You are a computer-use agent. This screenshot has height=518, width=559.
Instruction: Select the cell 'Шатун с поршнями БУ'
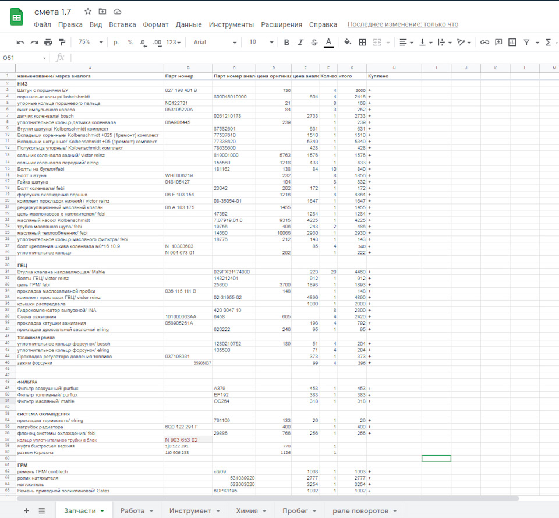pos(90,90)
